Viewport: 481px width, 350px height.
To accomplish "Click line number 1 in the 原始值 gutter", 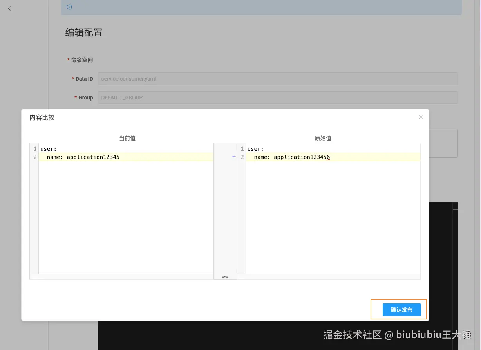I will point(242,149).
